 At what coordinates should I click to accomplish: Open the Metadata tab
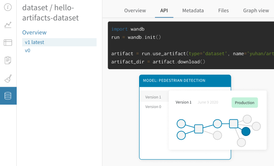point(193,11)
